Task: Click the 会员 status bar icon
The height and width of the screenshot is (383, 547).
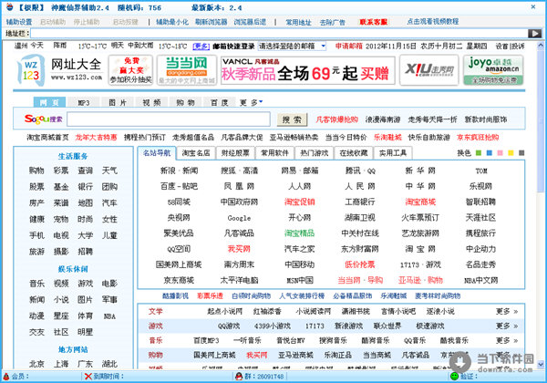Action: (x=8, y=376)
